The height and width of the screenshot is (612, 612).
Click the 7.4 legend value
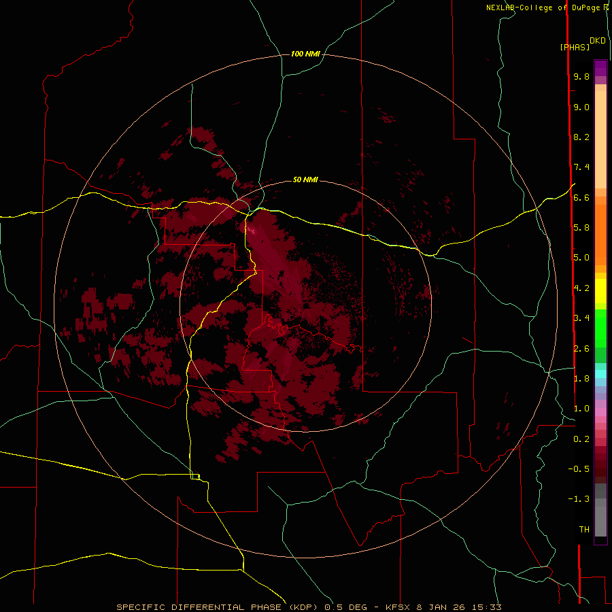[581, 167]
